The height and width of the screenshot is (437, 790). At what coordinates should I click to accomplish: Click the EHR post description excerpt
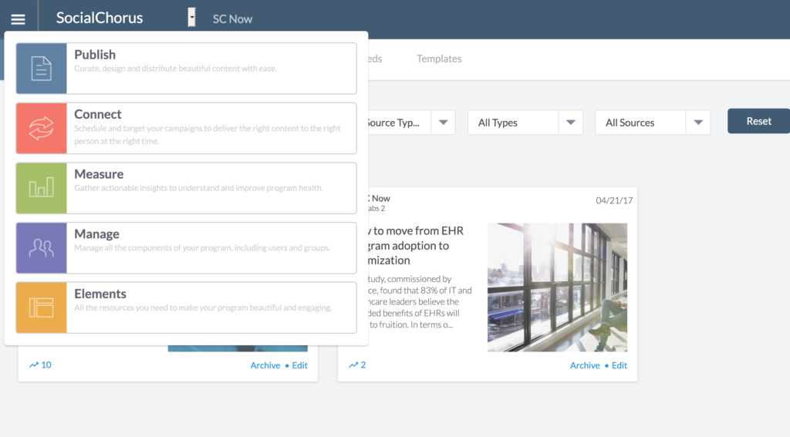[x=420, y=301]
